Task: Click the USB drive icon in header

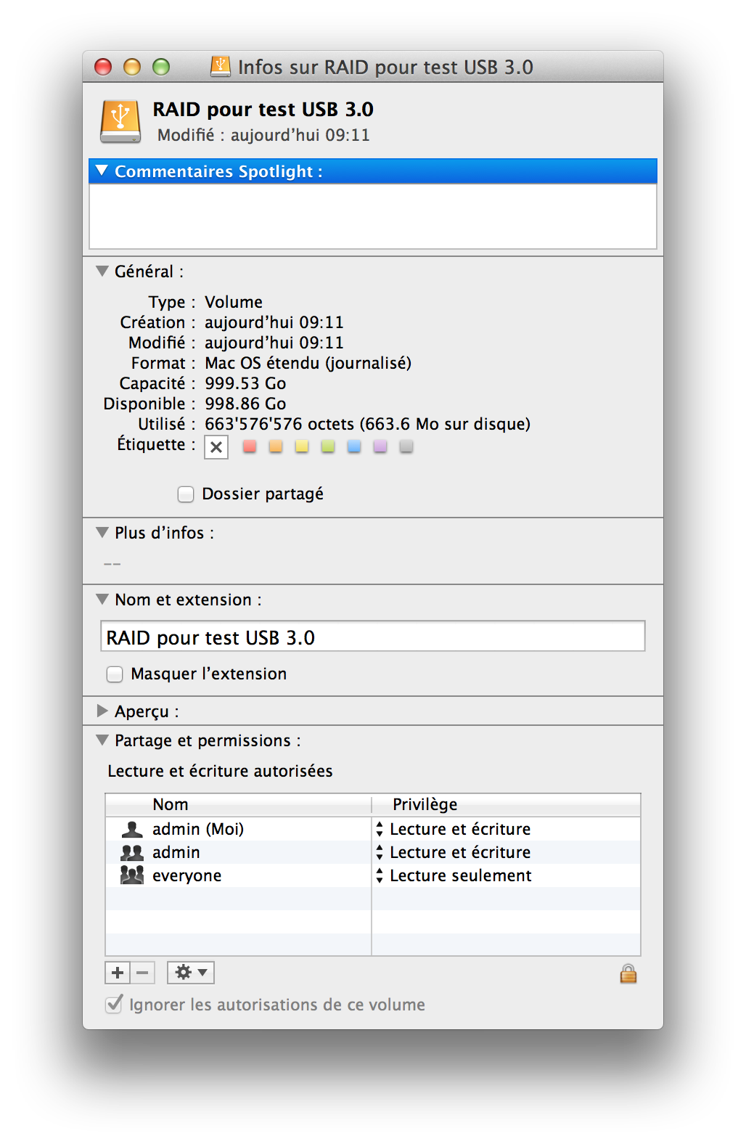Action: (x=120, y=121)
